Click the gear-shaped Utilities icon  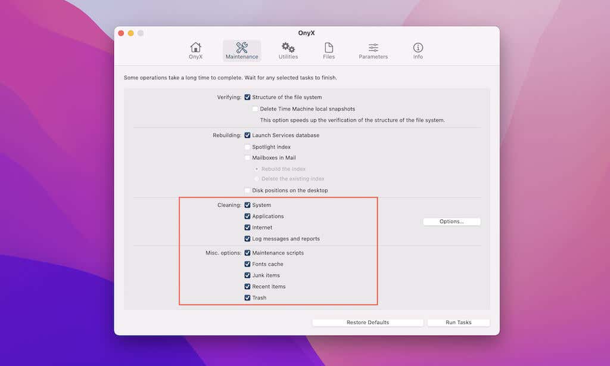point(288,46)
